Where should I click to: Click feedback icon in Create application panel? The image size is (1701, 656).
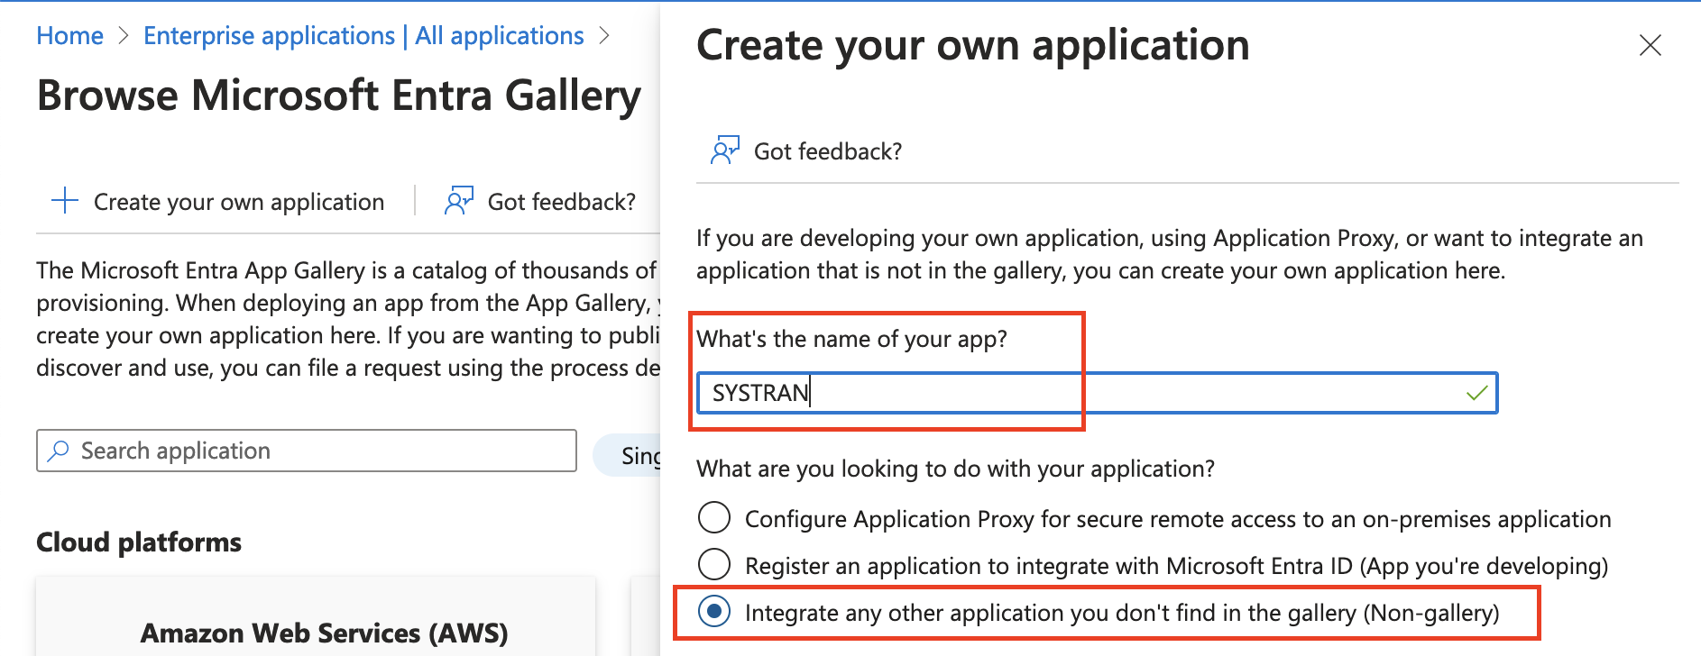(x=725, y=150)
